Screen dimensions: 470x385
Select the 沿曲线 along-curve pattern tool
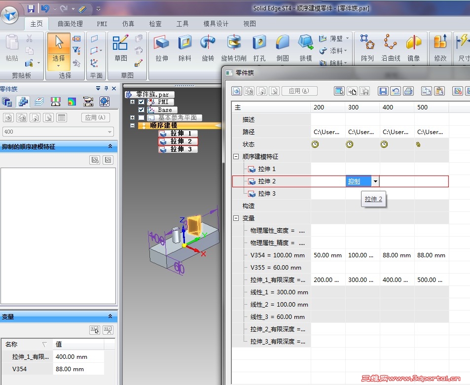tap(391, 48)
